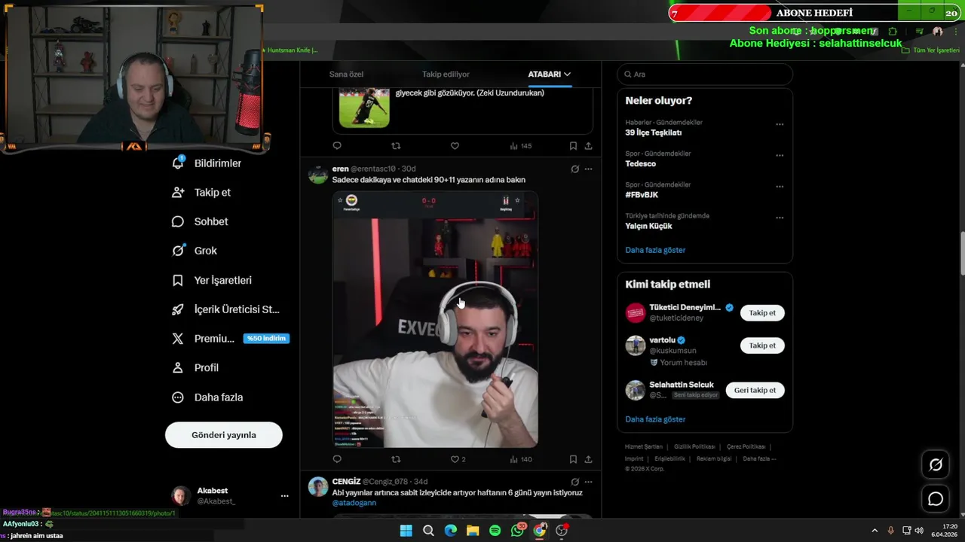Open more options on CENGİZ's post
Viewport: 965px width, 542px height.
589,482
